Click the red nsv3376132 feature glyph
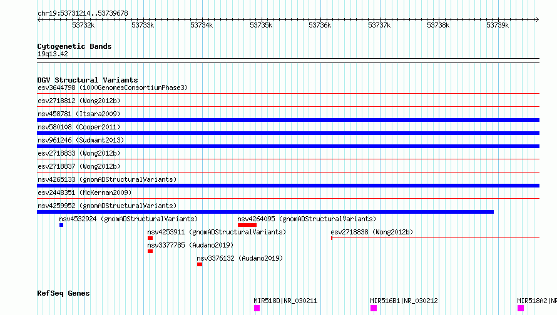557x315 pixels. click(200, 264)
